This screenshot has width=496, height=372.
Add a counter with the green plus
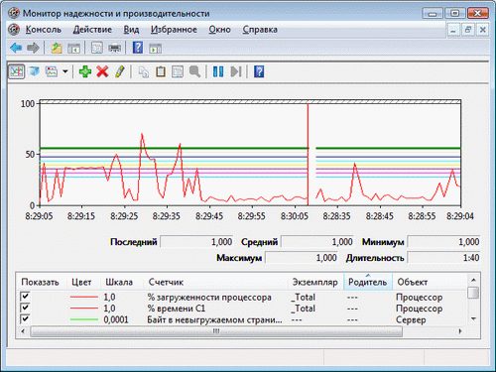[85, 71]
